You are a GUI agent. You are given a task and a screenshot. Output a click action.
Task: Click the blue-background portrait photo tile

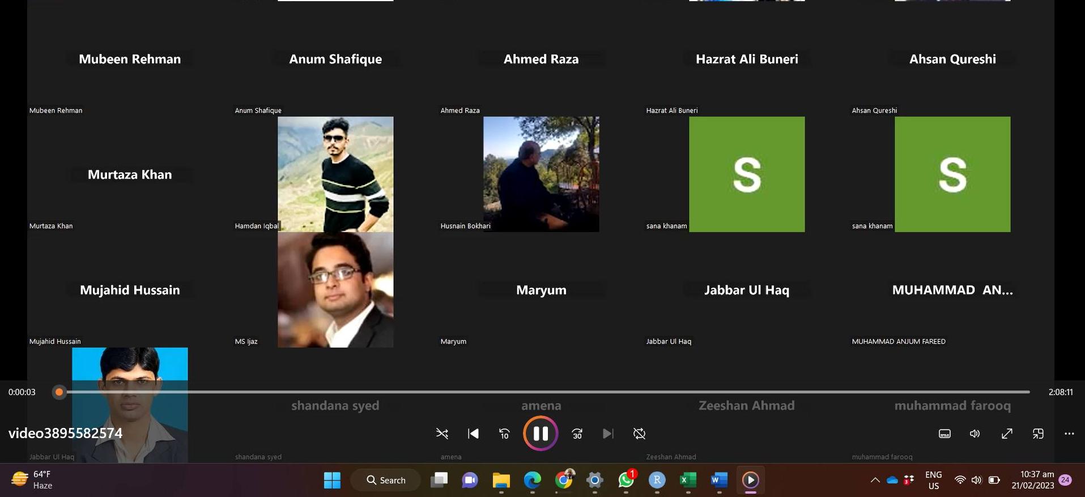[130, 405]
